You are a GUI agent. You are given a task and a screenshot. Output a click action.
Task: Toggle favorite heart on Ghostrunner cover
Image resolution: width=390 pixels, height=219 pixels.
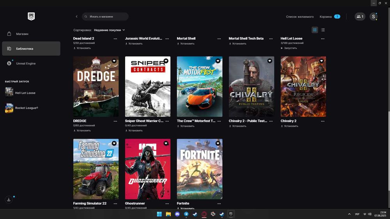tap(166, 144)
